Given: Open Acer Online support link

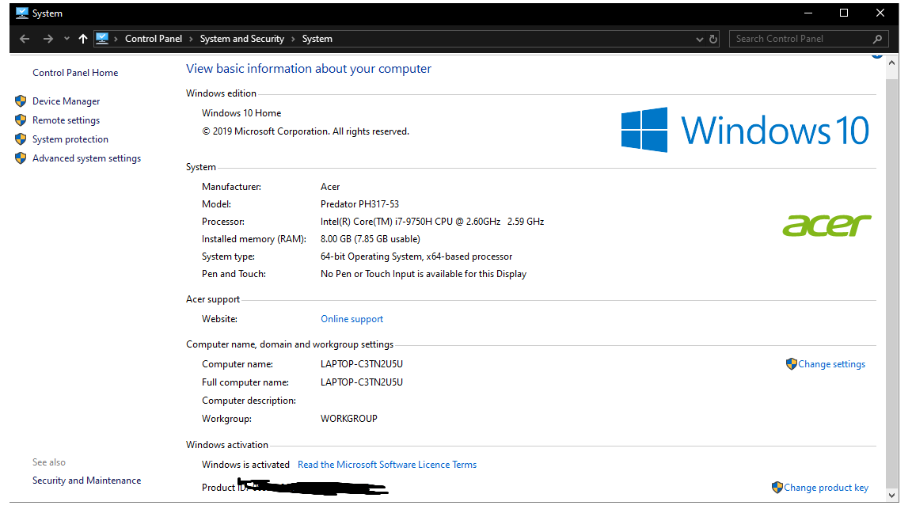Looking at the screenshot, I should coord(351,319).
